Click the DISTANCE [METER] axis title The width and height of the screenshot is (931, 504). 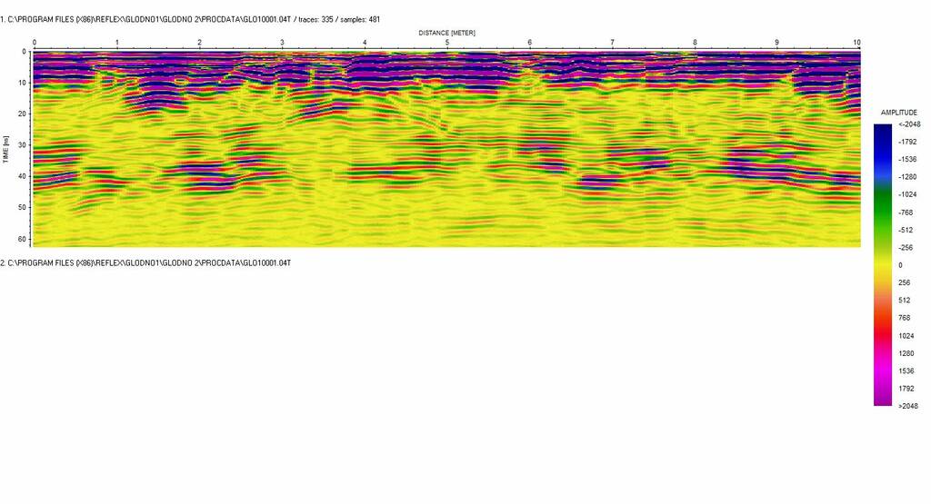446,33
